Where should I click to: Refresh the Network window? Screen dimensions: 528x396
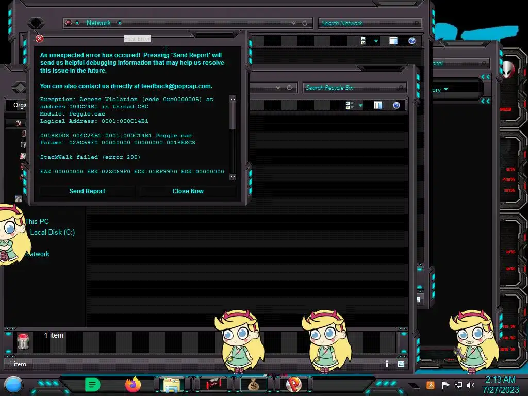305,23
